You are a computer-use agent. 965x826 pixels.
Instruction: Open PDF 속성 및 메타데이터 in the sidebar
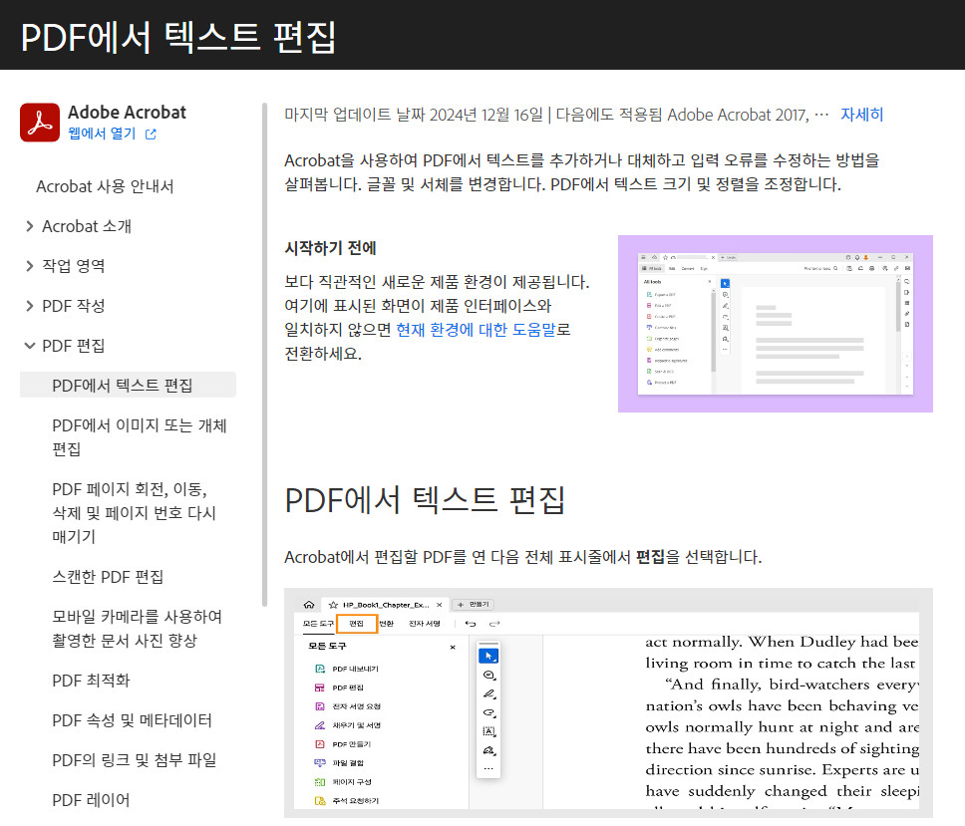[132, 720]
